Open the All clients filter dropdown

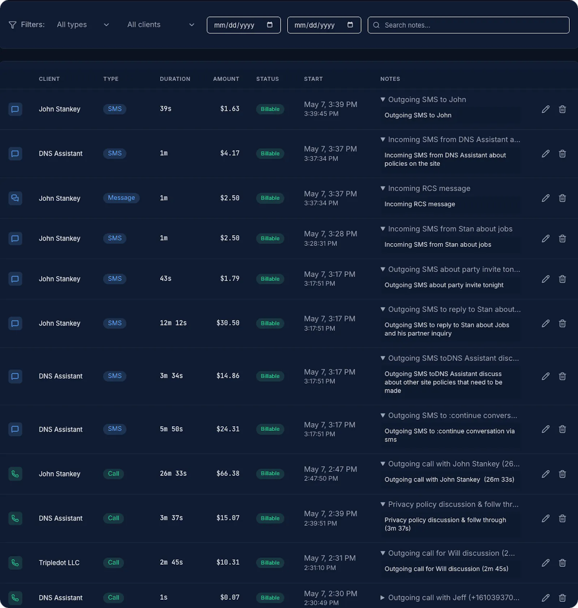point(161,25)
